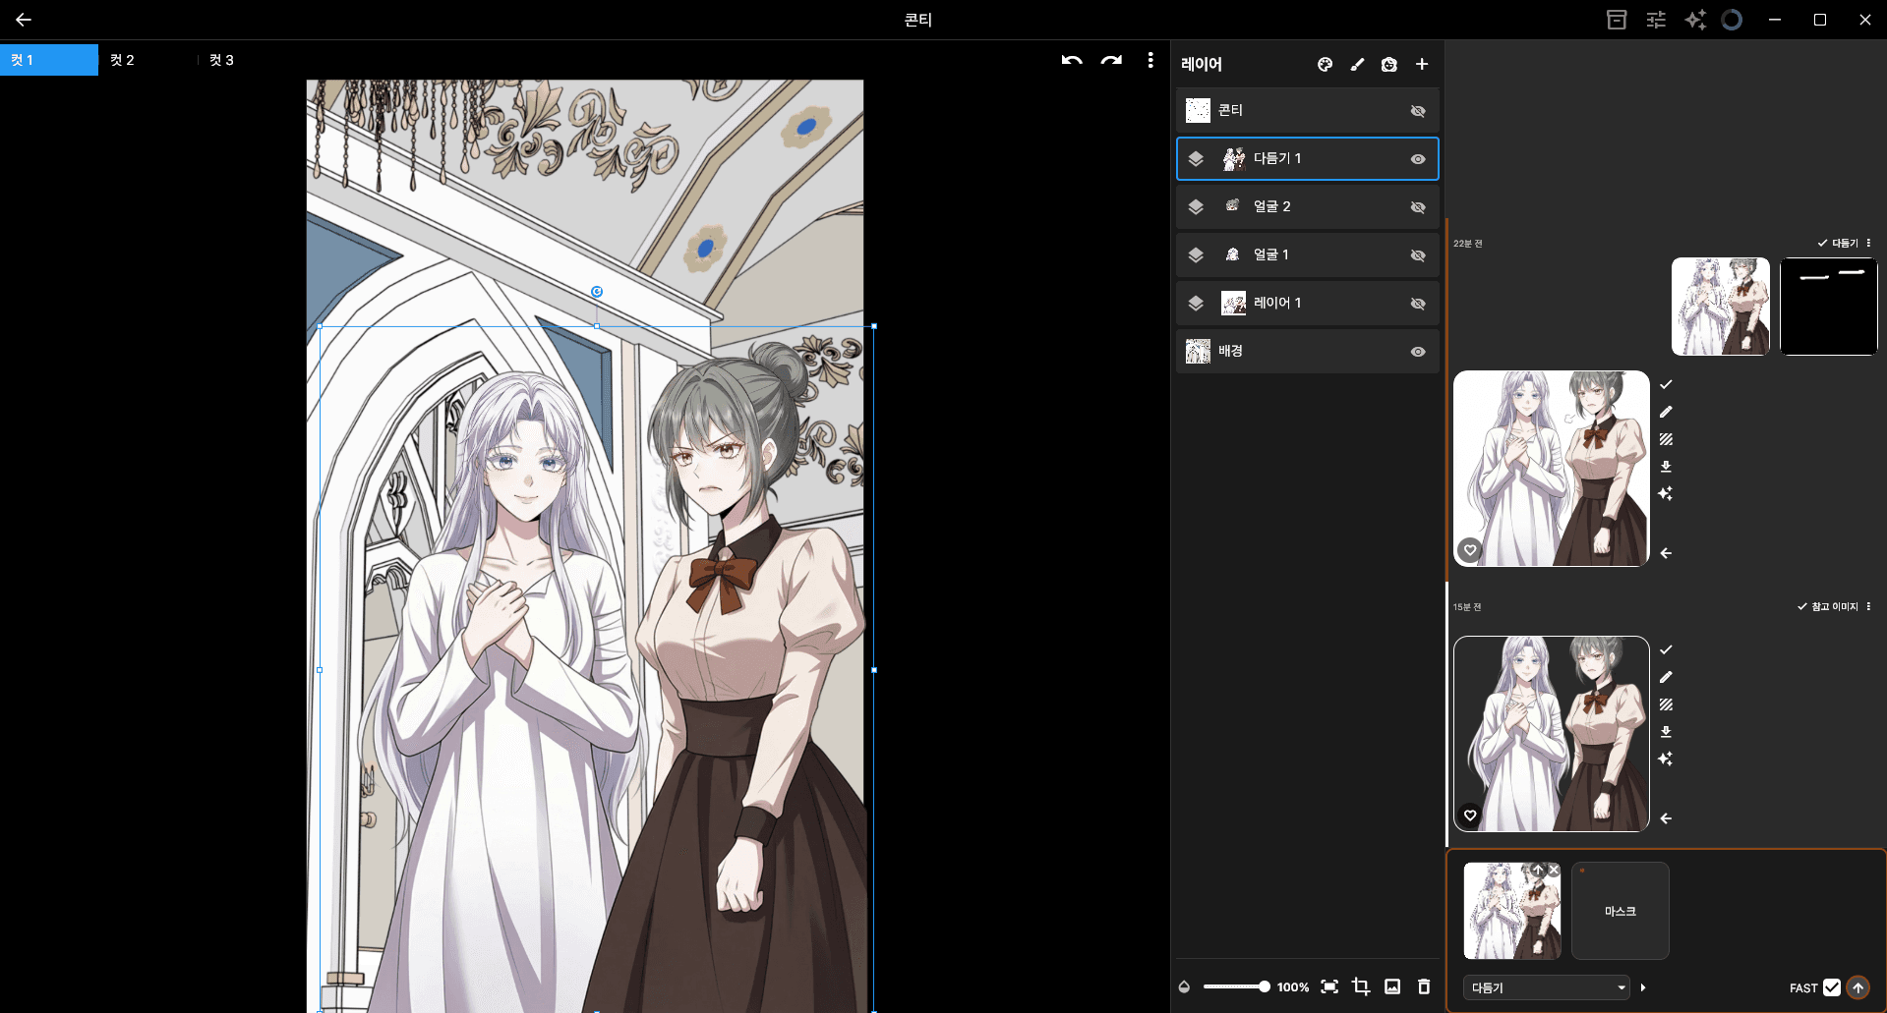Switch to the 컷 2 tab
1887x1013 pixels.
(122, 60)
